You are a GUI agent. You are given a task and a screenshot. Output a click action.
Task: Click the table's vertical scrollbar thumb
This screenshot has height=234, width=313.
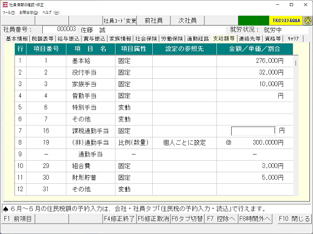(x=295, y=63)
